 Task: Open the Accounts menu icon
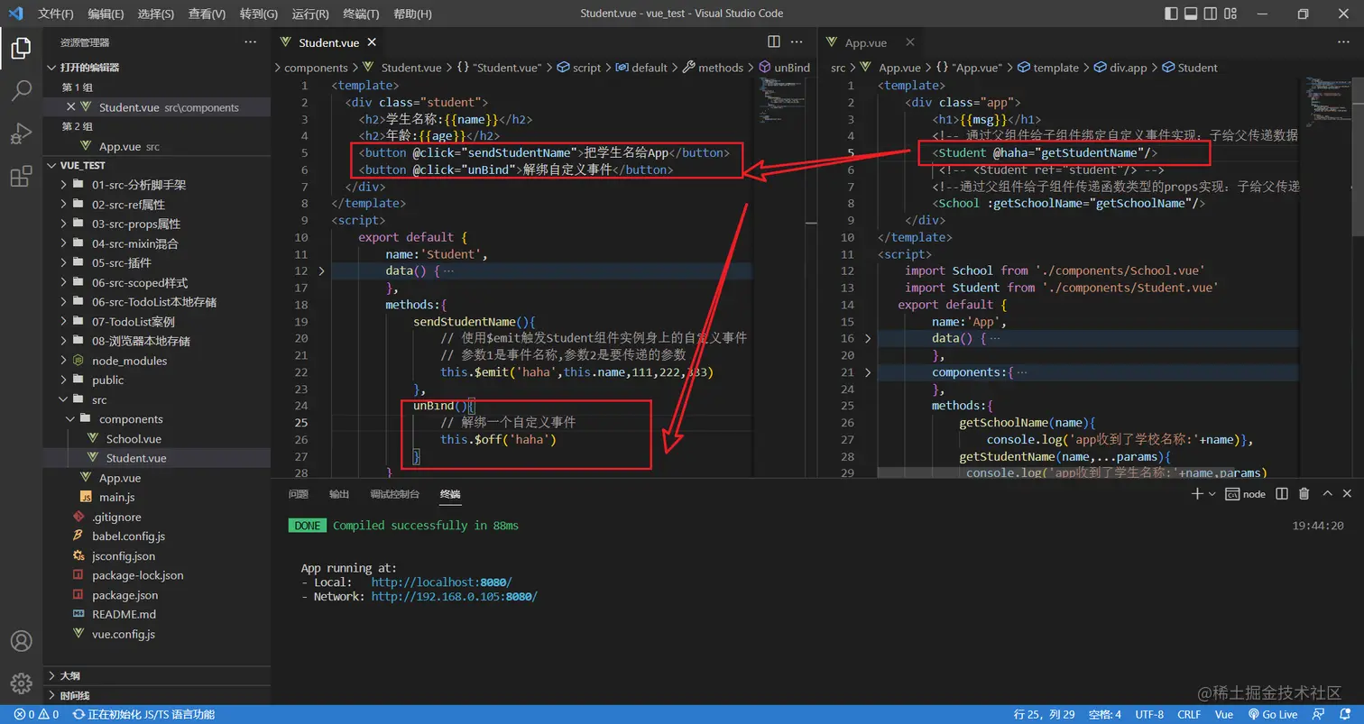[x=21, y=641]
